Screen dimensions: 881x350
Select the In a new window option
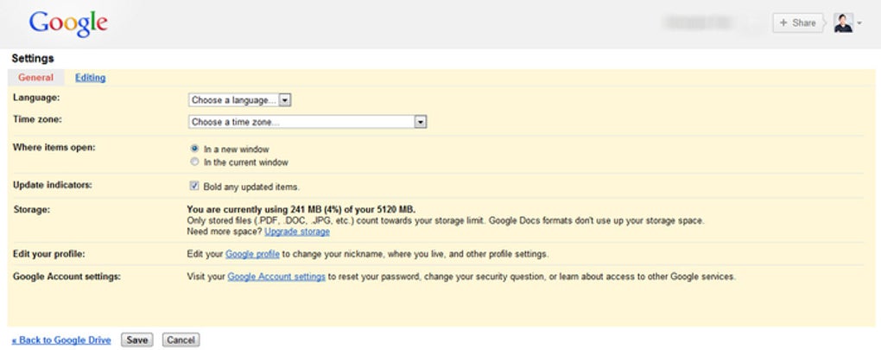pos(195,149)
